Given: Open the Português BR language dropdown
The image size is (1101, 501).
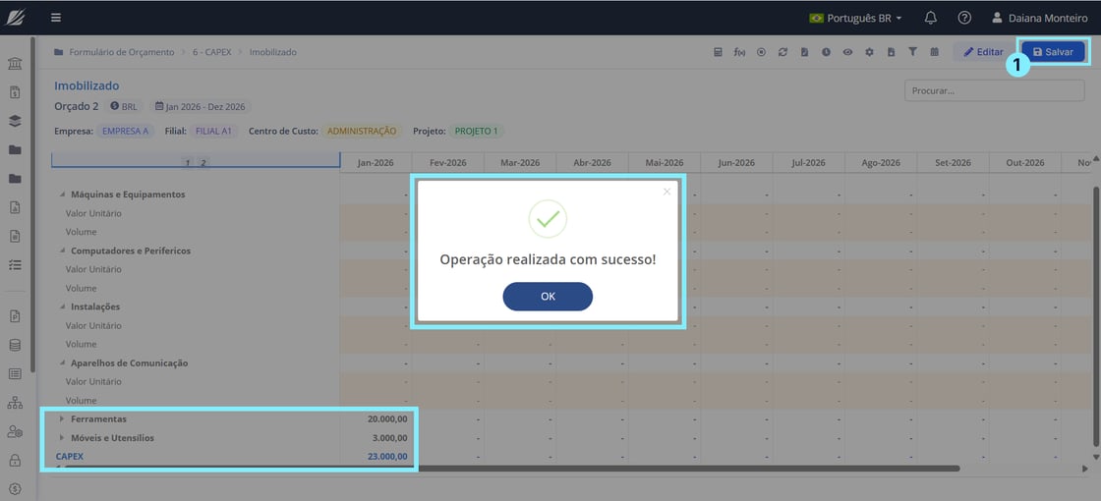Looking at the screenshot, I should pyautogui.click(x=855, y=19).
